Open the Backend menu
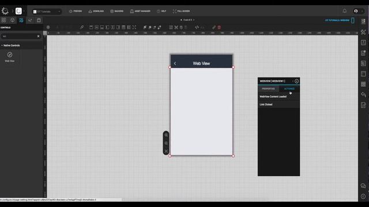Viewport: 369px width, 207px height. pos(116,11)
